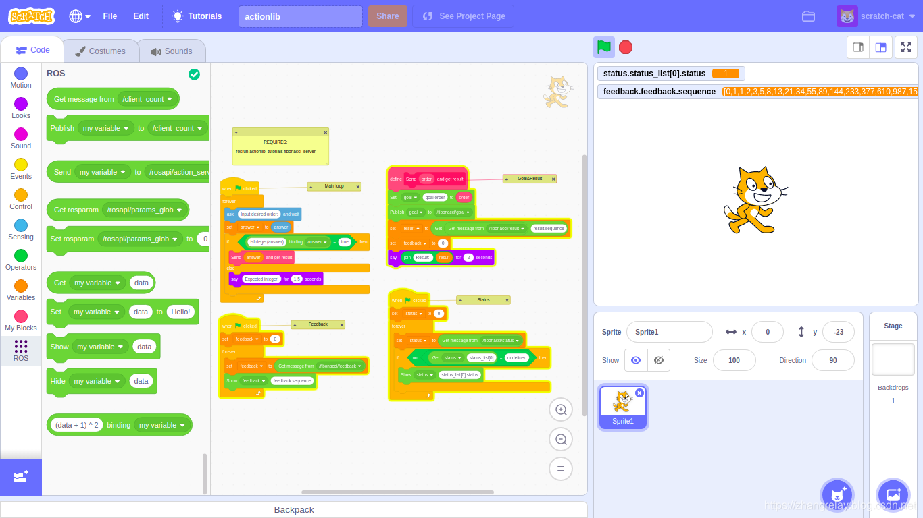Switch to the Costumes tab
This screenshot has width=923, height=518.
101,51
